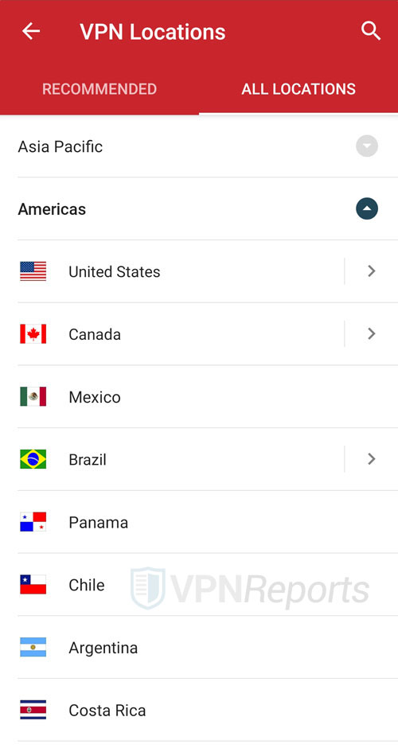Open the search magnifier icon
398x748 pixels.
[x=371, y=32]
